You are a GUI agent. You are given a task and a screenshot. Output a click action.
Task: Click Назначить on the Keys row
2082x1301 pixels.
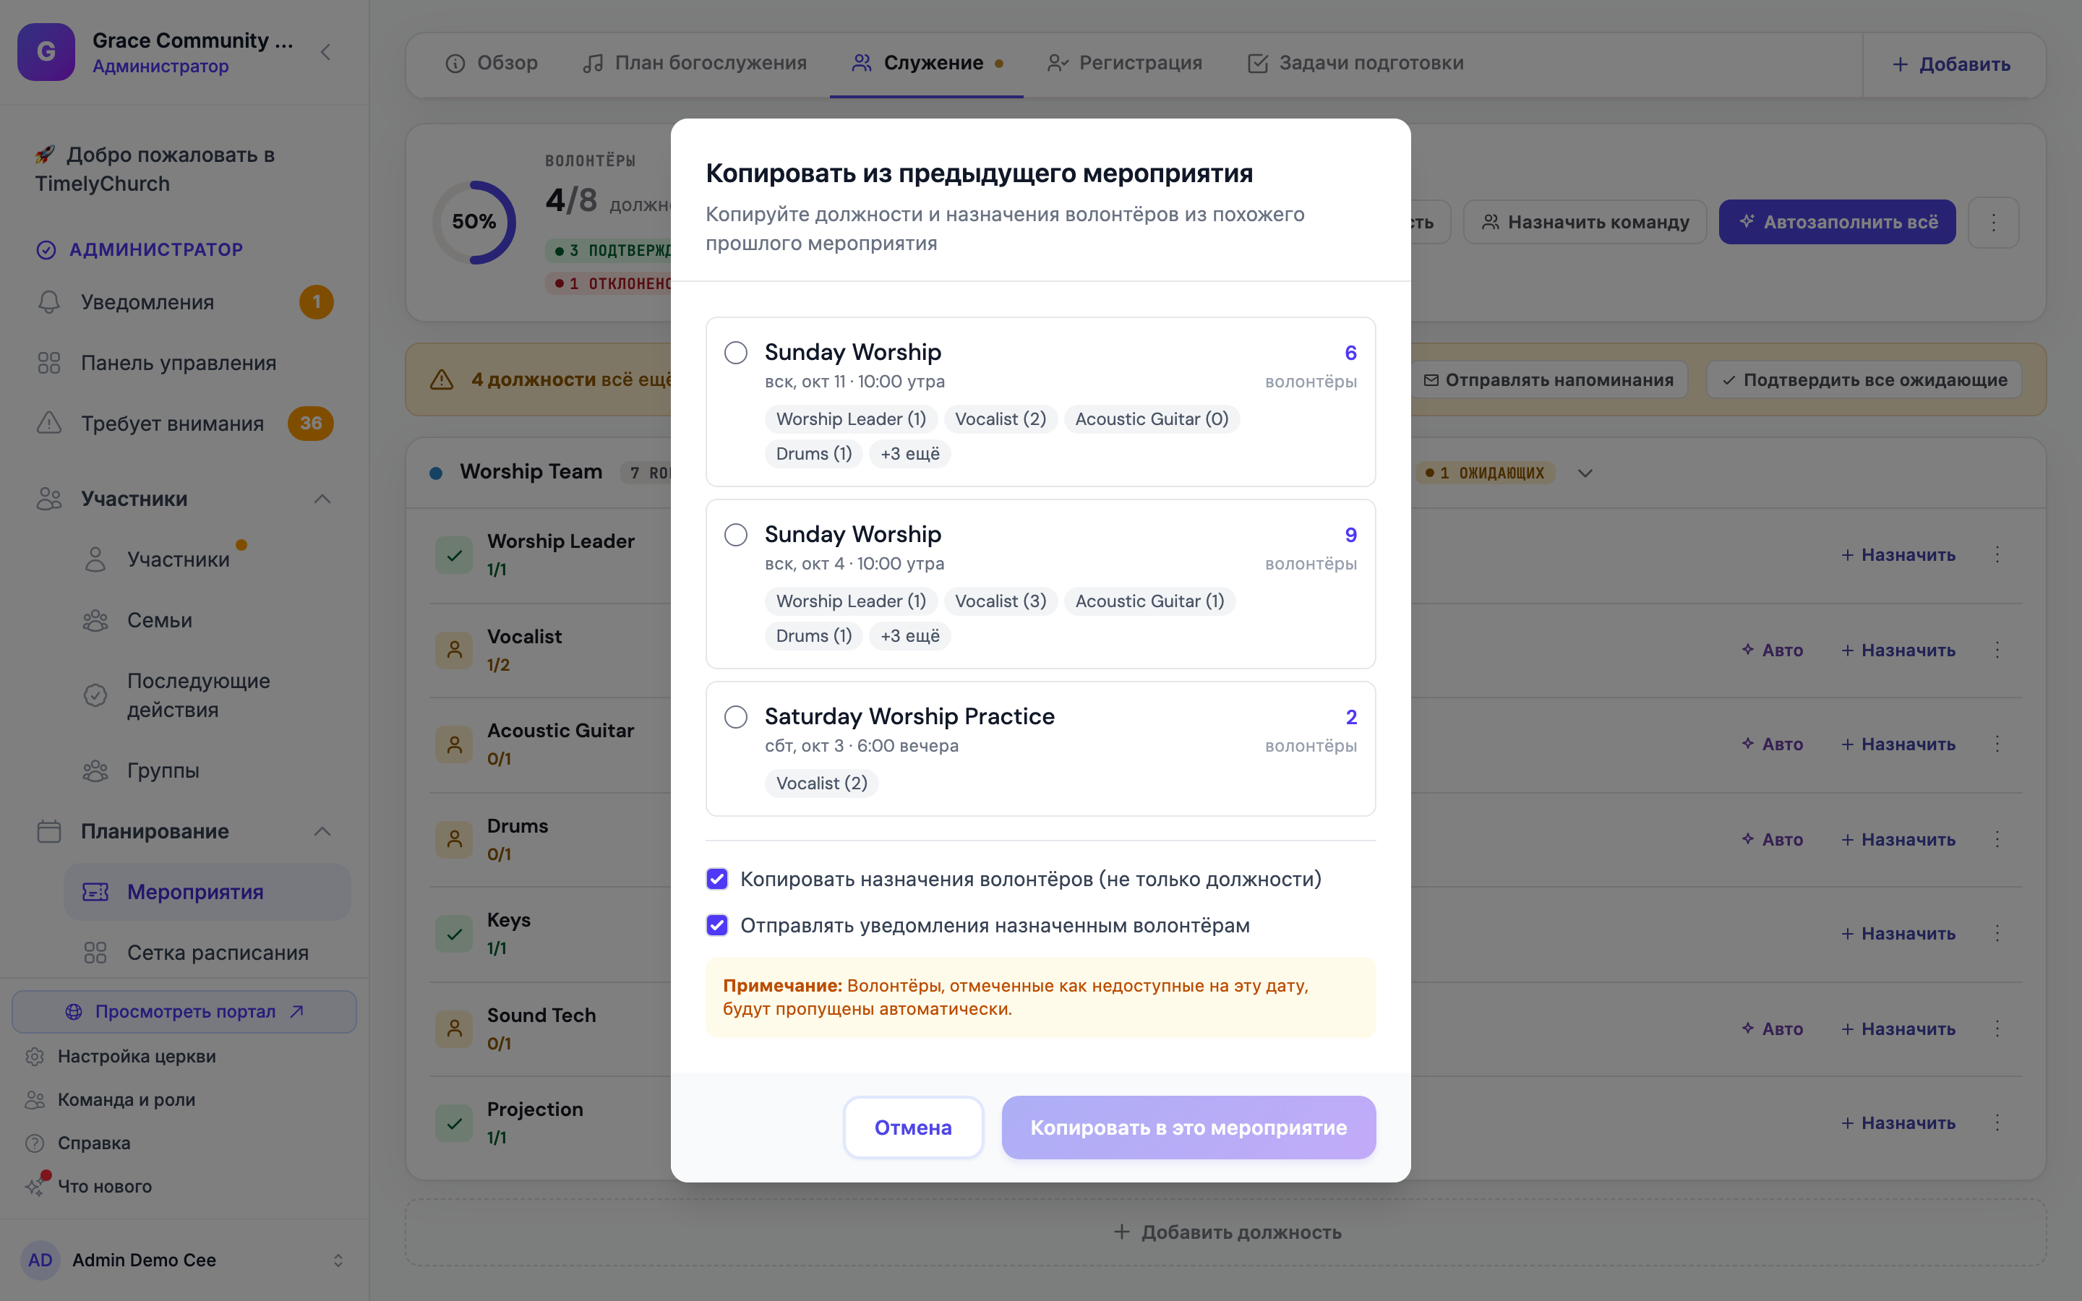click(1898, 934)
